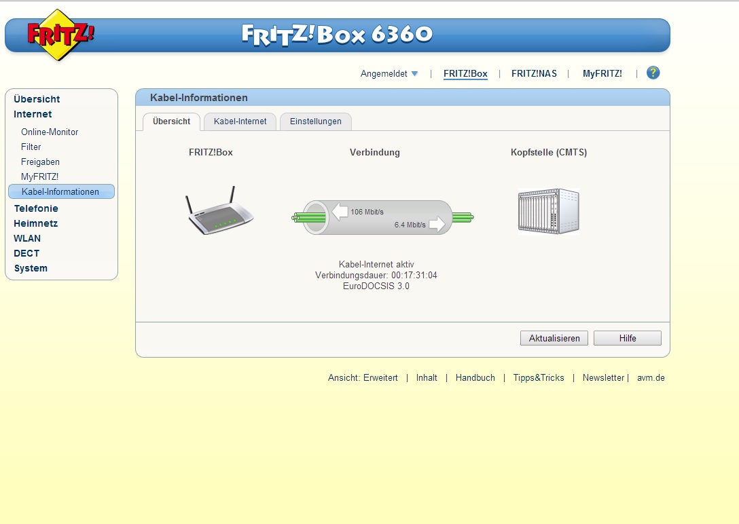The height and width of the screenshot is (524, 739).
Task: Expand the WLAN menu section
Action: [x=27, y=238]
